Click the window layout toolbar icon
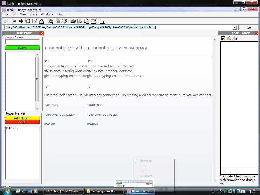The image size is (260, 195). [103, 21]
